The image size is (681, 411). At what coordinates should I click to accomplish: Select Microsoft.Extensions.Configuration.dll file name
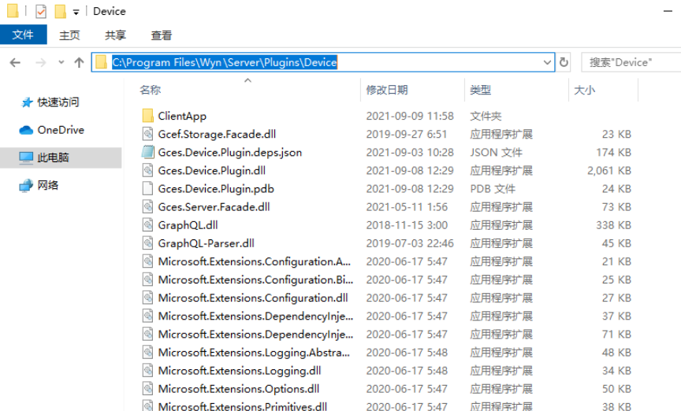(253, 298)
